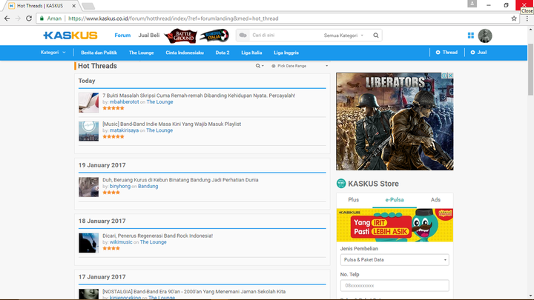Open the Band-Band Indie Masa Kini thread
This screenshot has width=534, height=300.
click(x=171, y=124)
